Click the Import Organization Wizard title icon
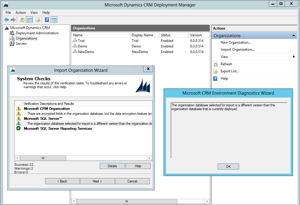The width and height of the screenshot is (300, 205). pyautogui.click(x=13, y=70)
